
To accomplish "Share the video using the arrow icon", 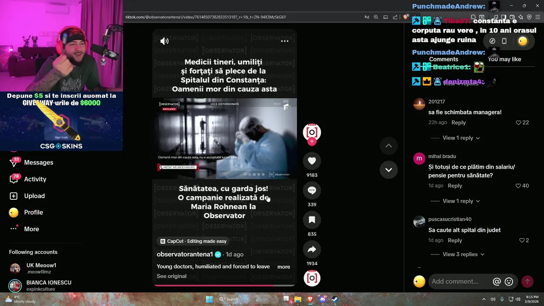I will [312, 249].
